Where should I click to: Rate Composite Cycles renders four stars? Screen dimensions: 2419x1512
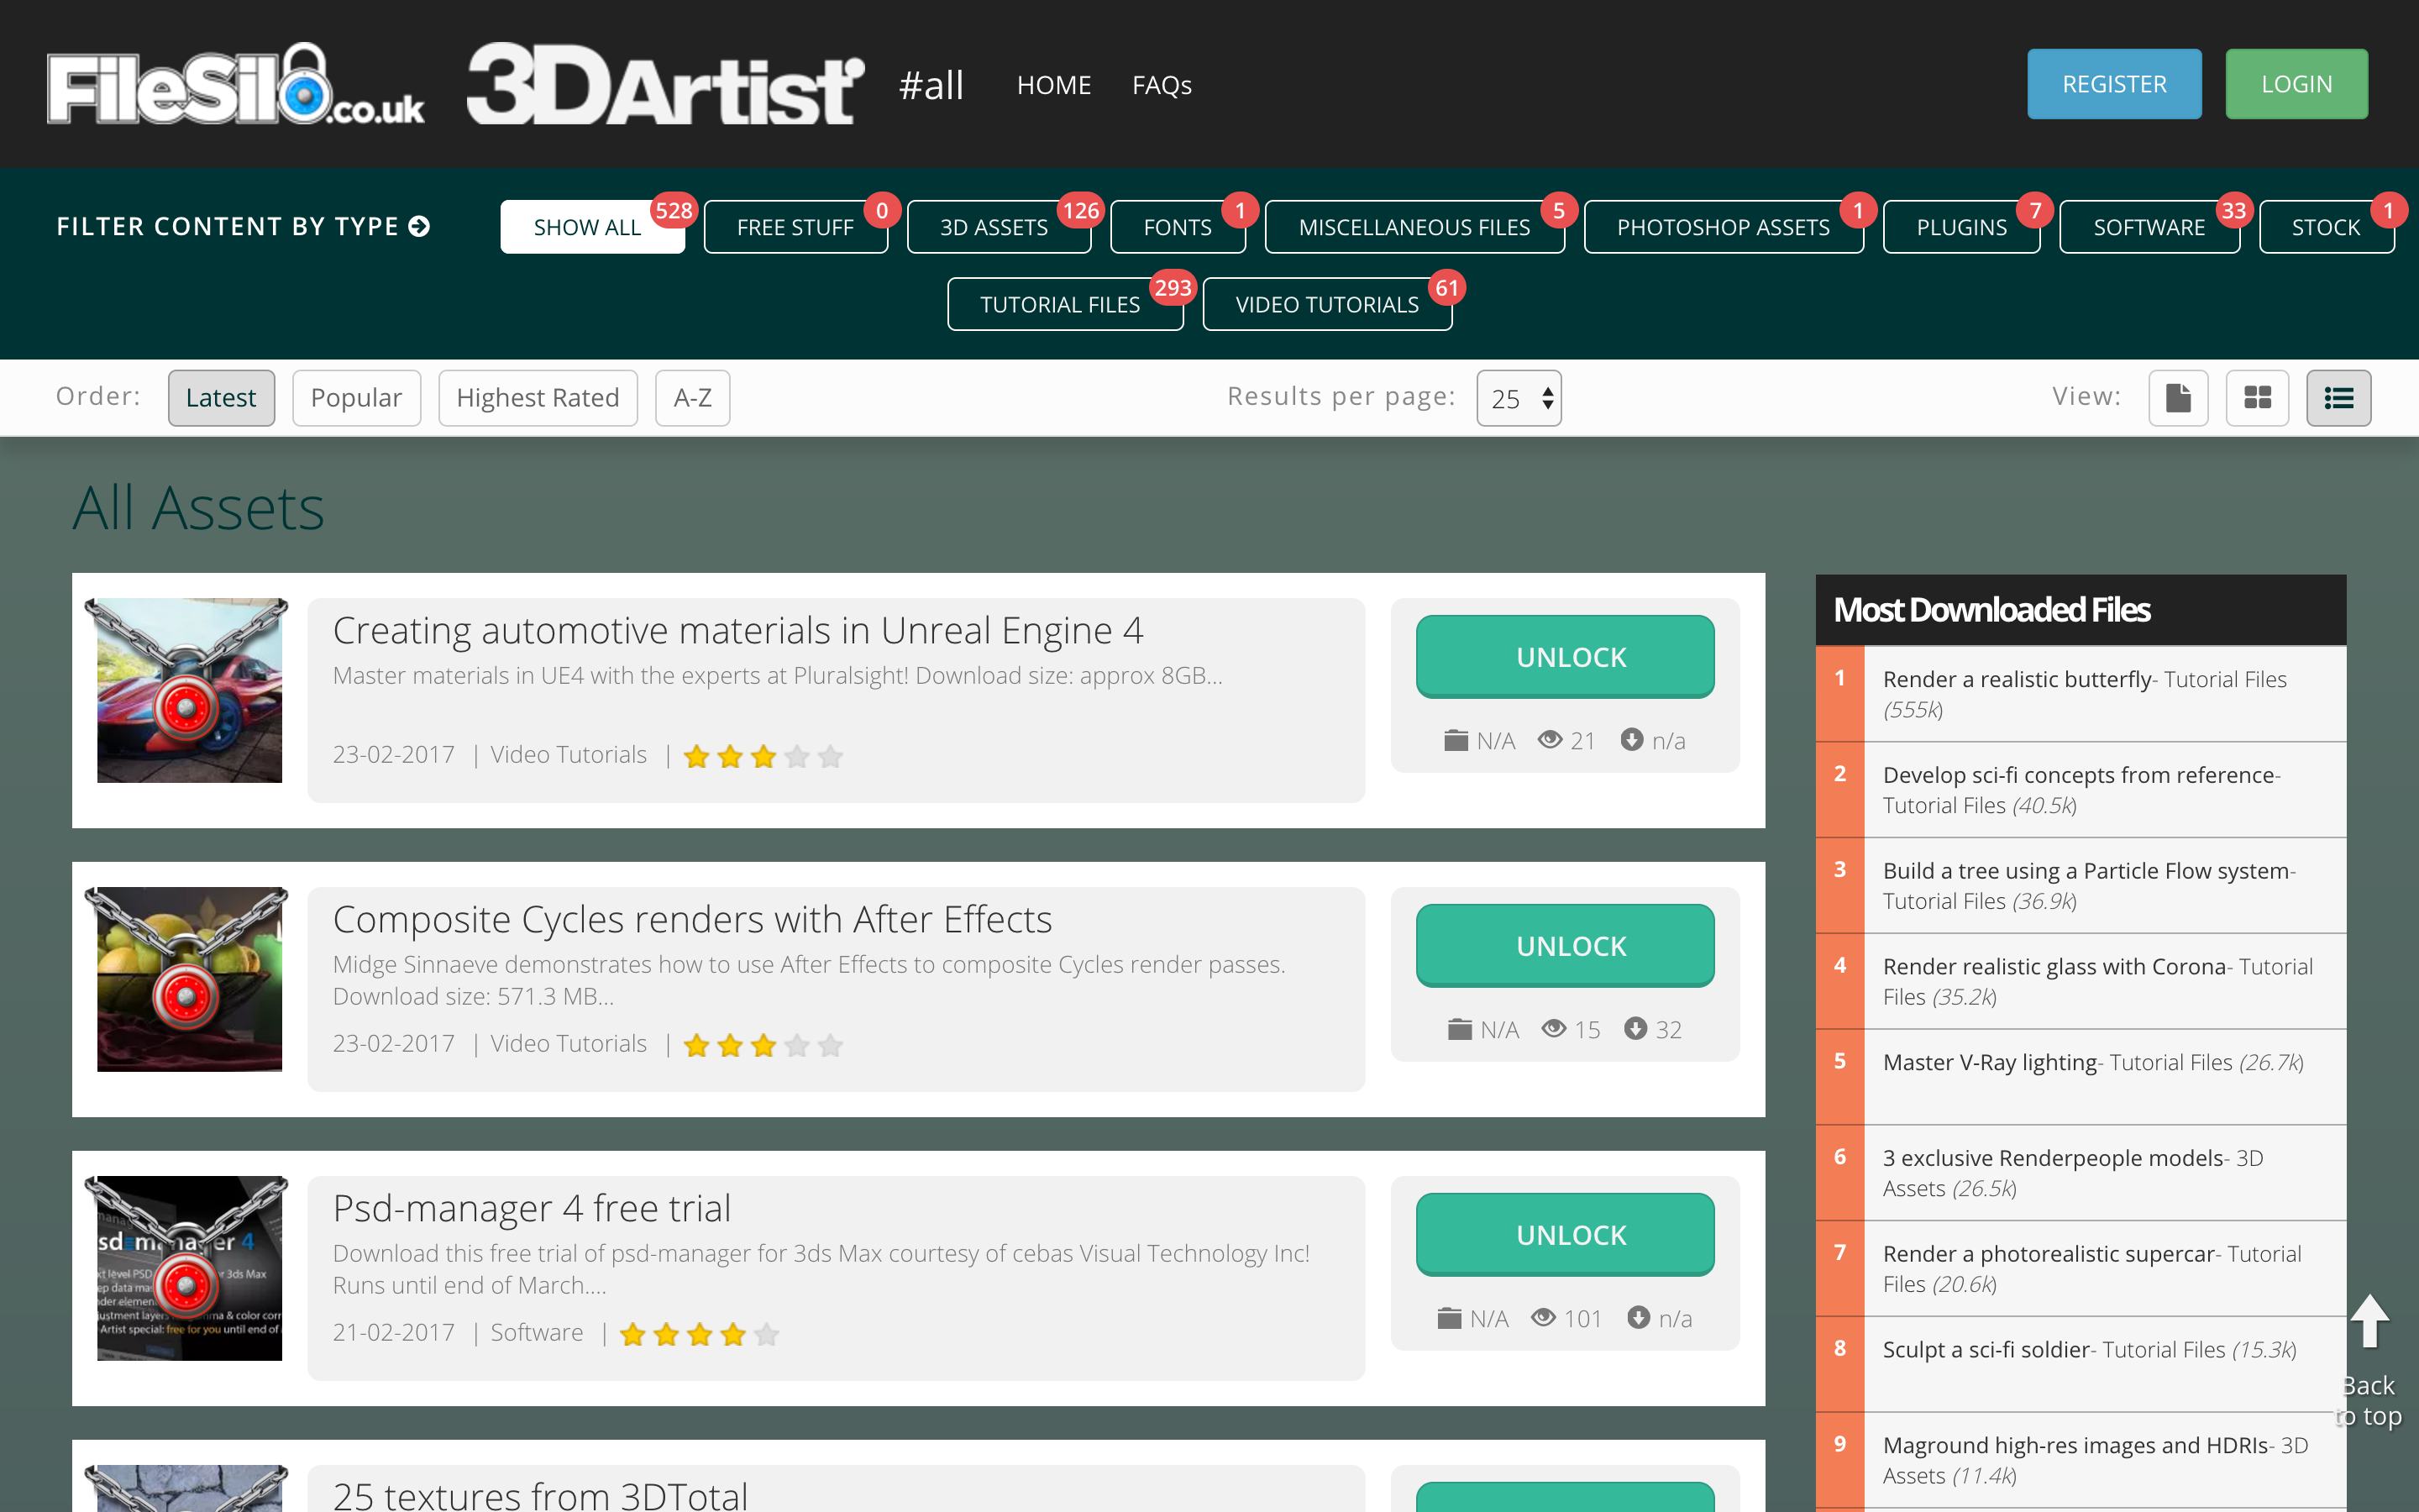(796, 1046)
